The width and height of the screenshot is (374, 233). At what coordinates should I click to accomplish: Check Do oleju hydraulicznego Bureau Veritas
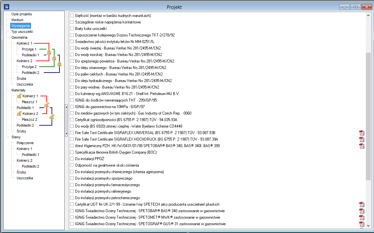pyautogui.click(x=72, y=80)
